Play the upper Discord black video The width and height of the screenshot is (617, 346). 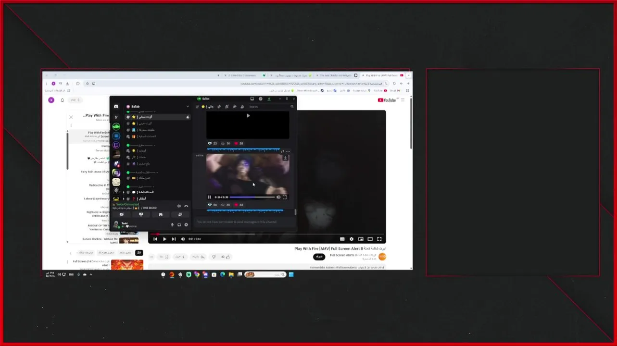[248, 116]
